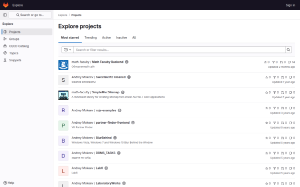Switch to the Inactive tab
Viewport: 300px width, 187px height.
(121, 37)
